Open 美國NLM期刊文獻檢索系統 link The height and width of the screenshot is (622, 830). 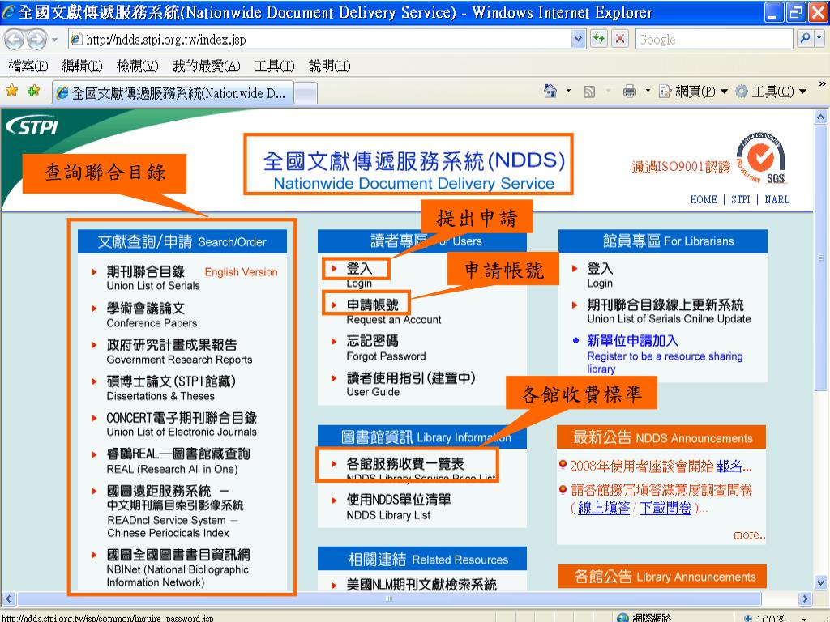click(x=421, y=585)
